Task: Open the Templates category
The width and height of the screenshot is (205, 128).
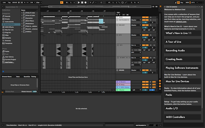Action: click(9, 43)
